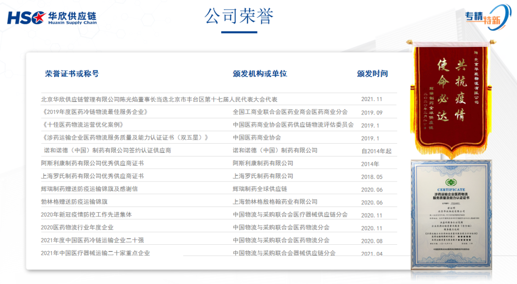Click the 专精特新 badge logo
Viewport: 517px width, 284px height.
click(x=488, y=18)
